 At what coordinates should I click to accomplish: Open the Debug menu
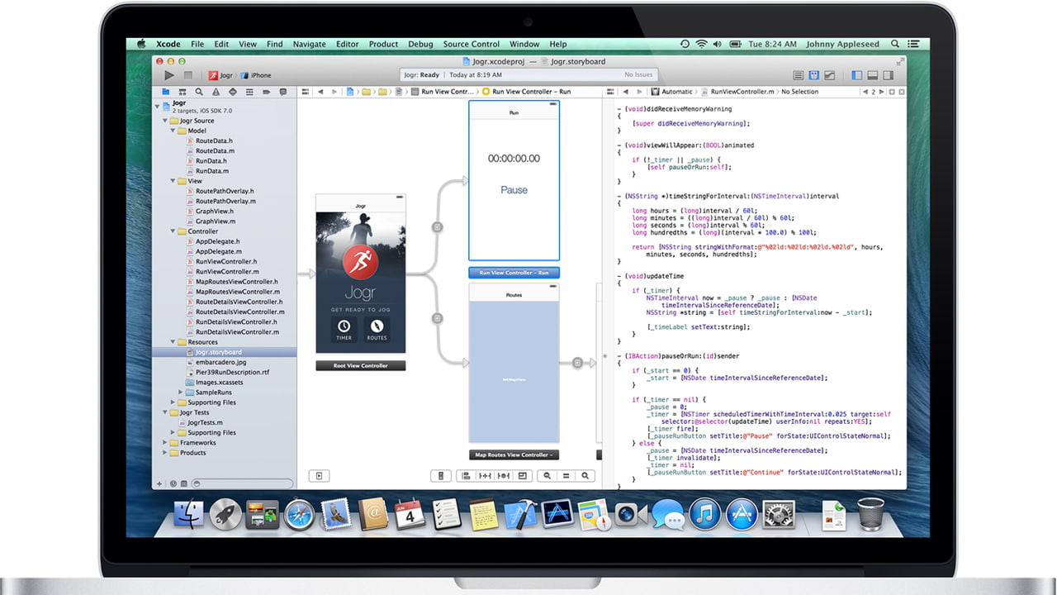click(420, 44)
